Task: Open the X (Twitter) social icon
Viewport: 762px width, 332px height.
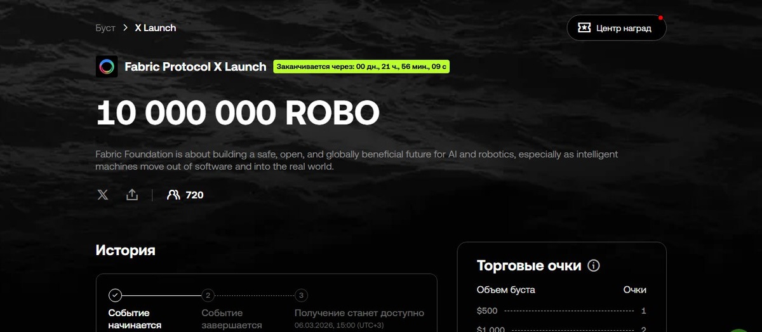Action: [103, 195]
